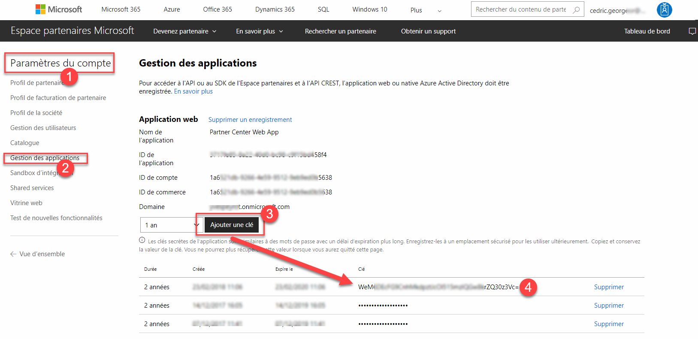Open Test de nouvelles fonctionnalités
The height and width of the screenshot is (339, 698).
(56, 218)
